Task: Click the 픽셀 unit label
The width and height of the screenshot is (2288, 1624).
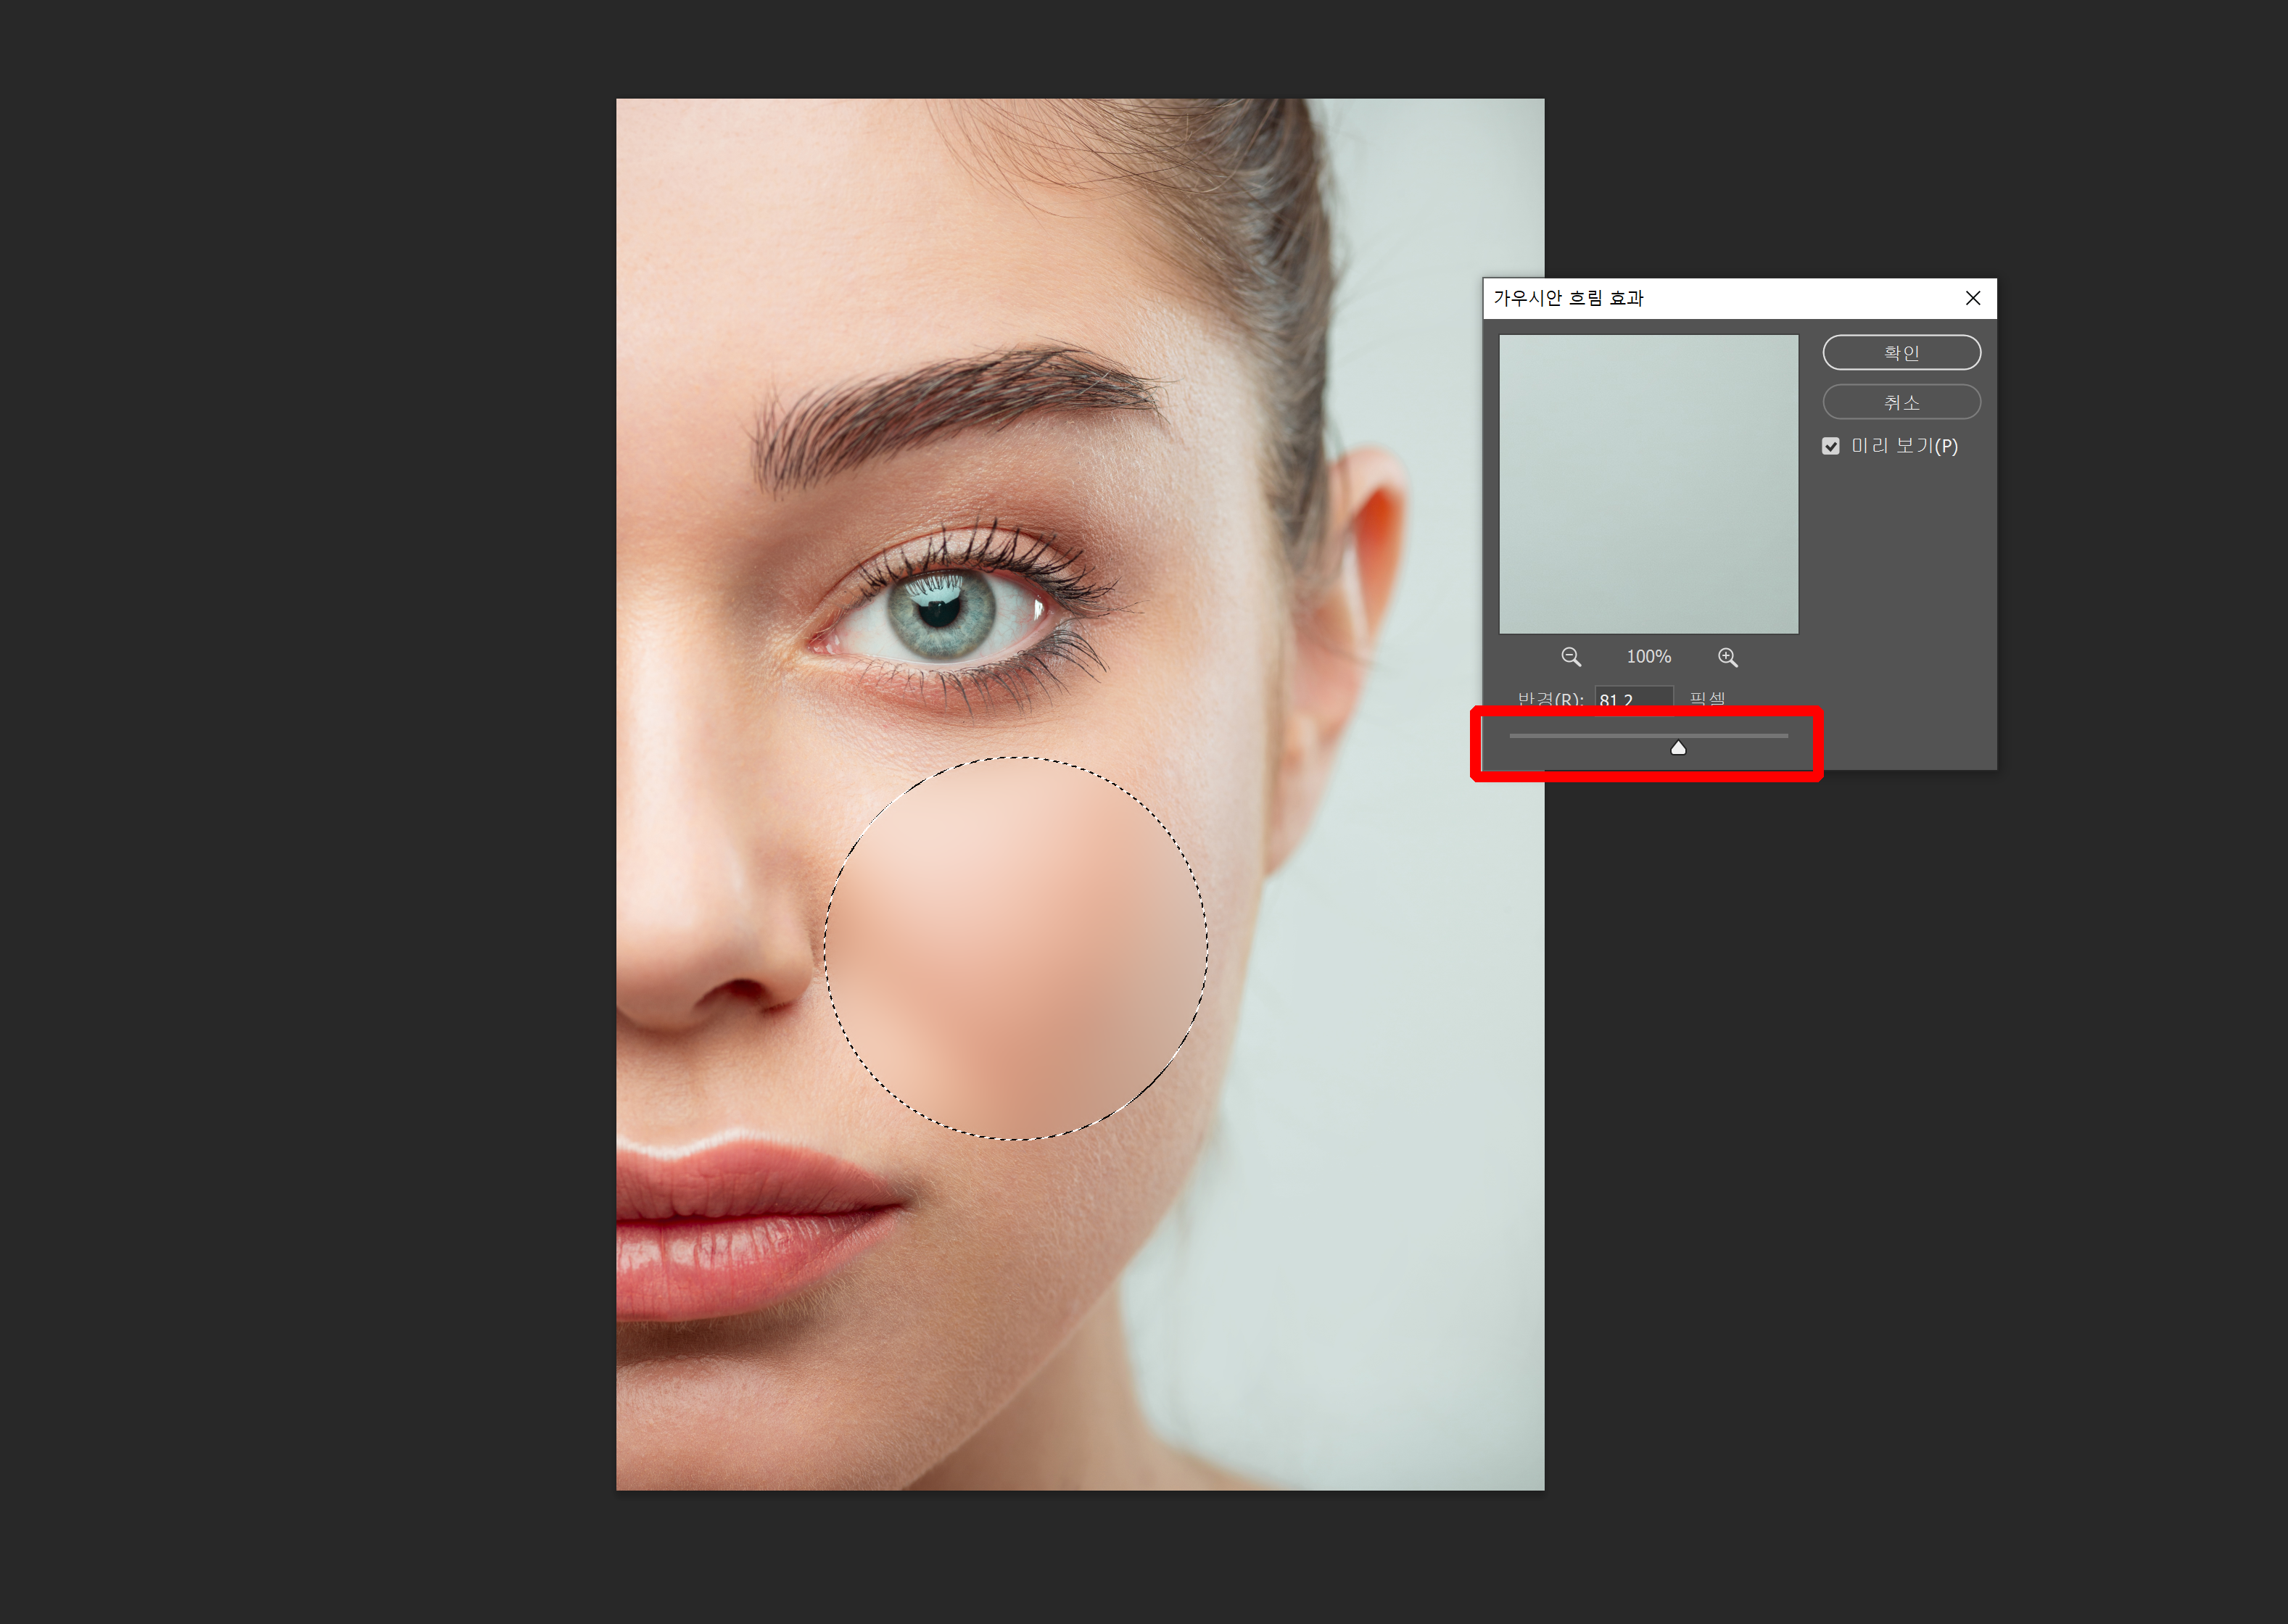Action: 1706,698
